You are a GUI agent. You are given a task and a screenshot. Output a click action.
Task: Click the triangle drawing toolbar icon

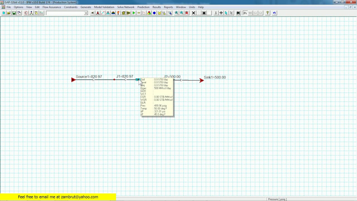[x=42, y=13]
